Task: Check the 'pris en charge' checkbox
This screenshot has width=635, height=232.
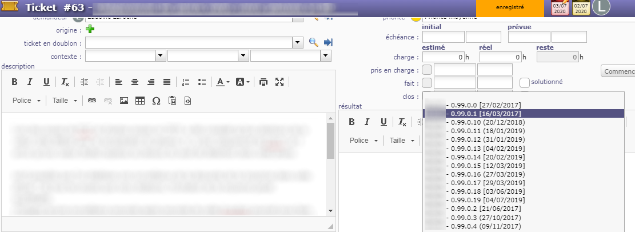Action: pos(427,70)
